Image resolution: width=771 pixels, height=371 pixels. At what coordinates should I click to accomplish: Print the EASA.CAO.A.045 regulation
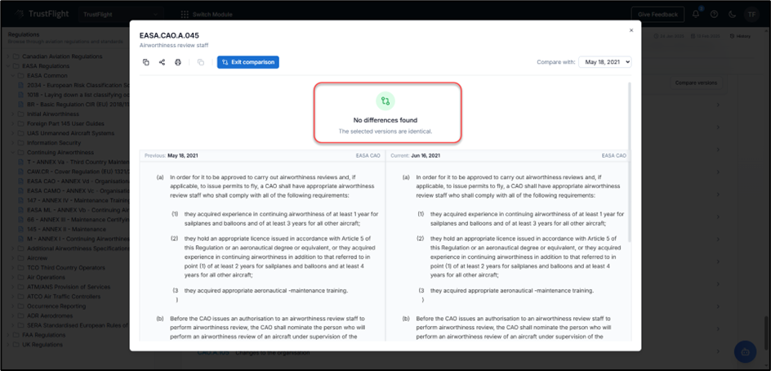pyautogui.click(x=178, y=62)
